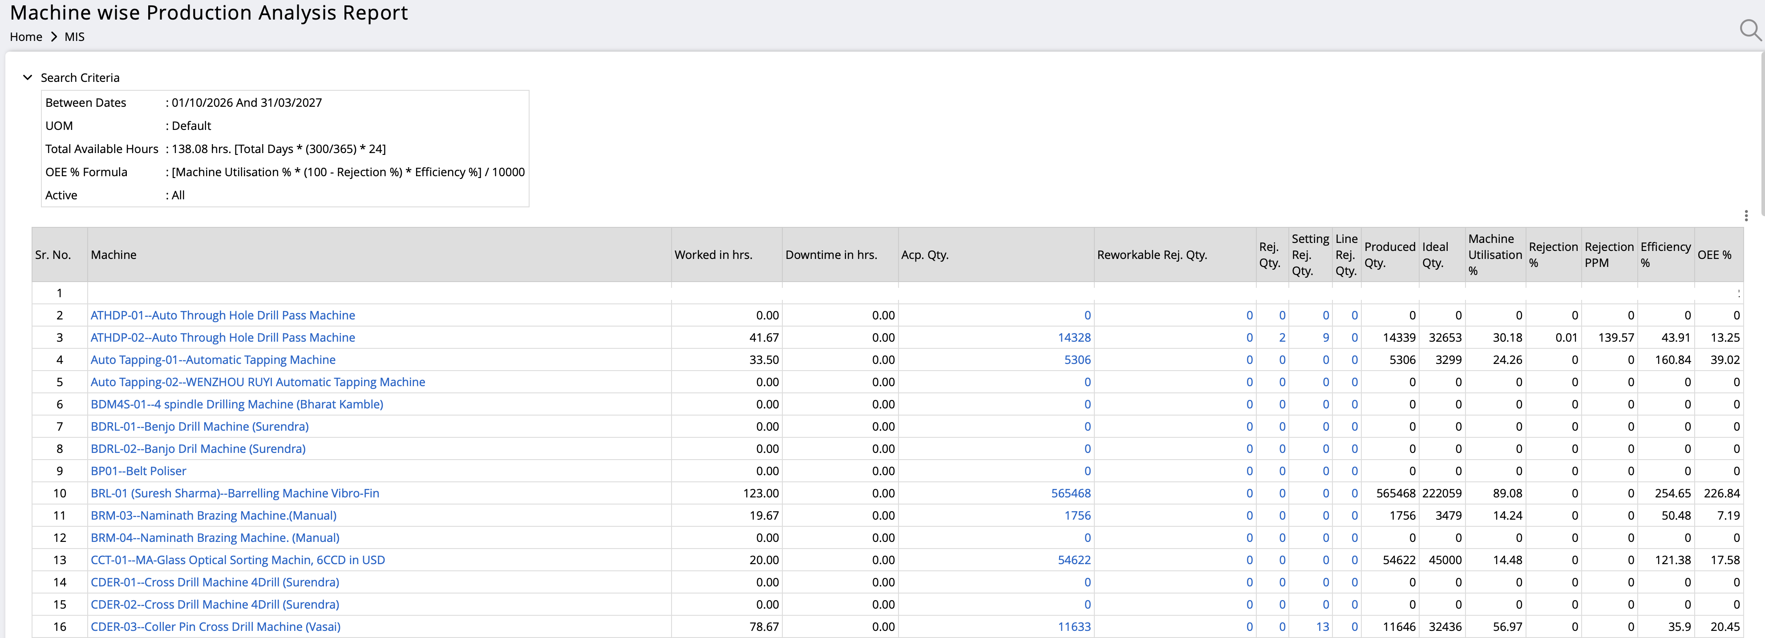
Task: Click accepted quantity 5306 link
Action: (1077, 360)
